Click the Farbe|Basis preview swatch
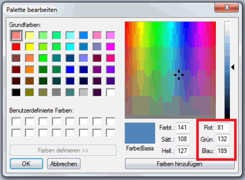The image size is (245, 180). (140, 133)
